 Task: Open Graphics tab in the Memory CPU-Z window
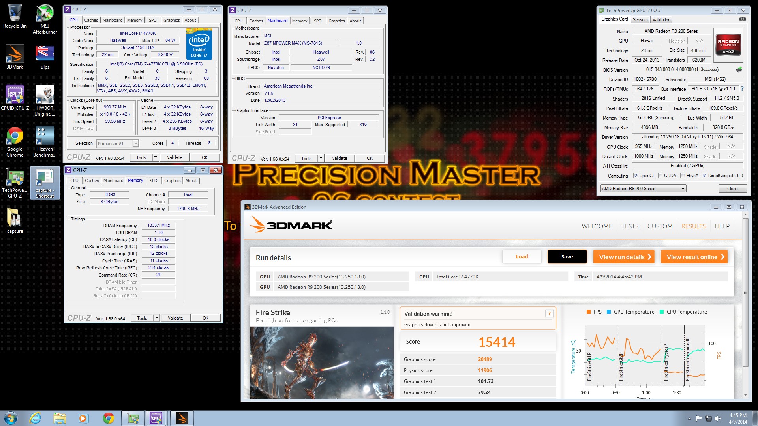click(172, 181)
